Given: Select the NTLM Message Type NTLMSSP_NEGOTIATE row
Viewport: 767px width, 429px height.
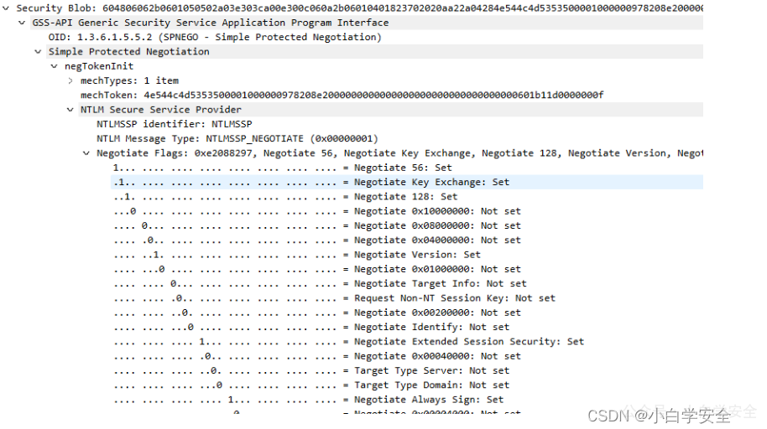Looking at the screenshot, I should point(237,139).
